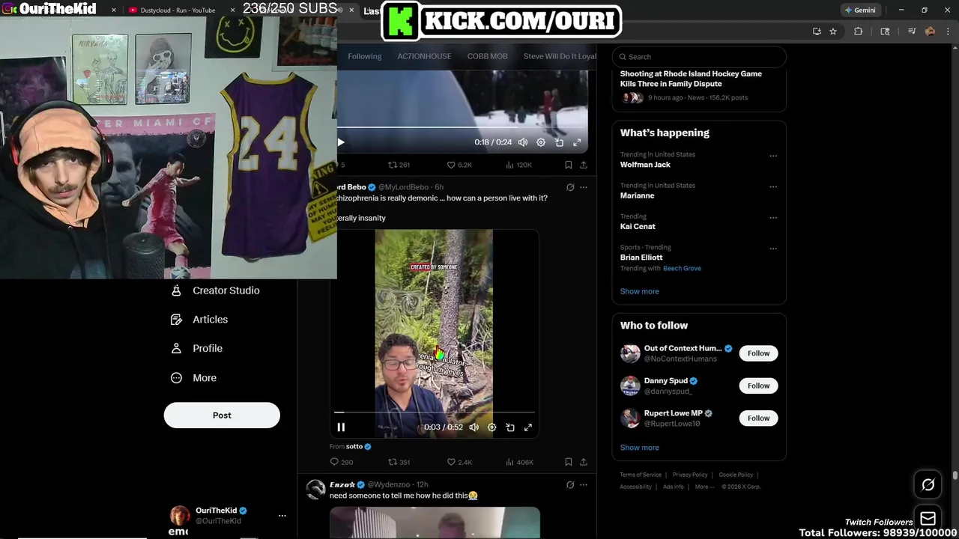Click the Post button
The width and height of the screenshot is (959, 539).
point(222,415)
